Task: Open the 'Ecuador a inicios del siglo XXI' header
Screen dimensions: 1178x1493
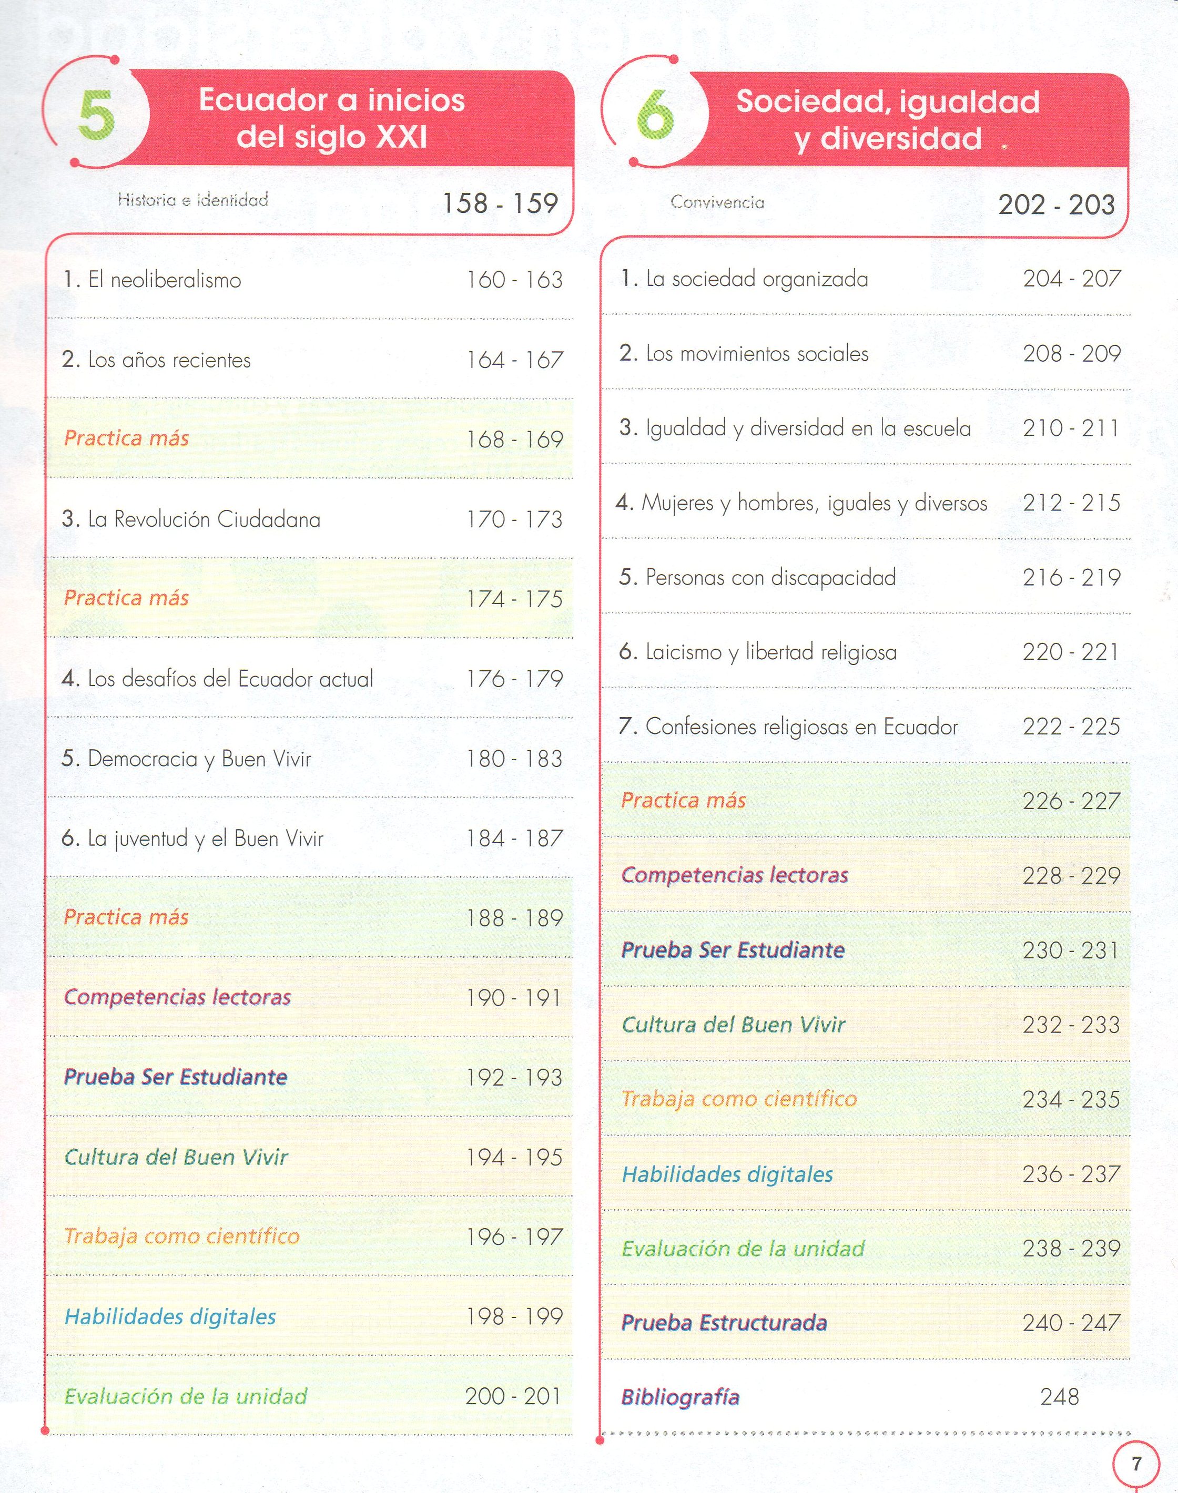Action: [332, 119]
